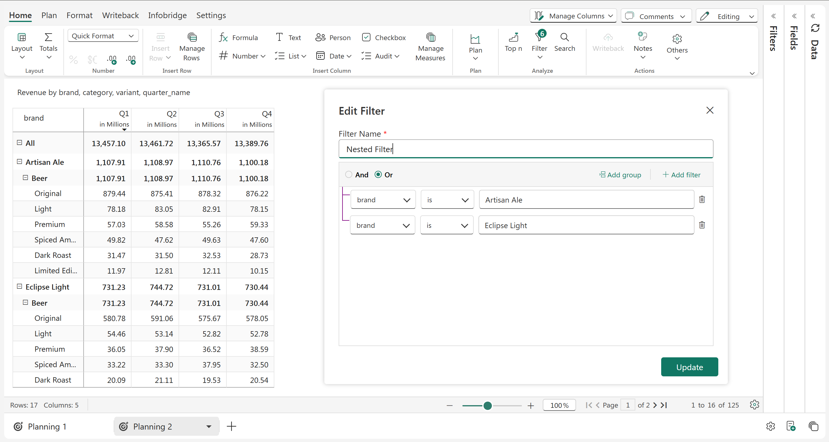Switch to the Writeback ribbon tab
The height and width of the screenshot is (442, 829).
click(120, 15)
